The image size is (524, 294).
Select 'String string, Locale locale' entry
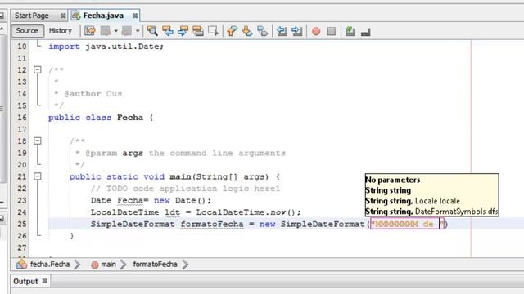[413, 201]
